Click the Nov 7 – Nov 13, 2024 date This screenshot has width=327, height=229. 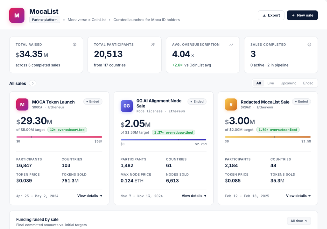click(x=141, y=196)
